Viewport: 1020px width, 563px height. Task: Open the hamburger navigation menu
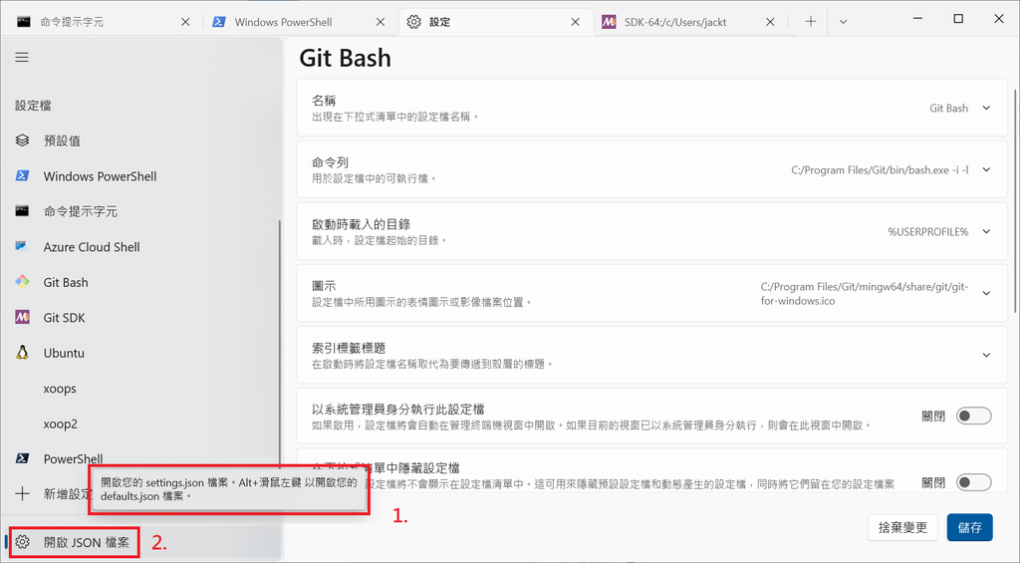tap(22, 57)
